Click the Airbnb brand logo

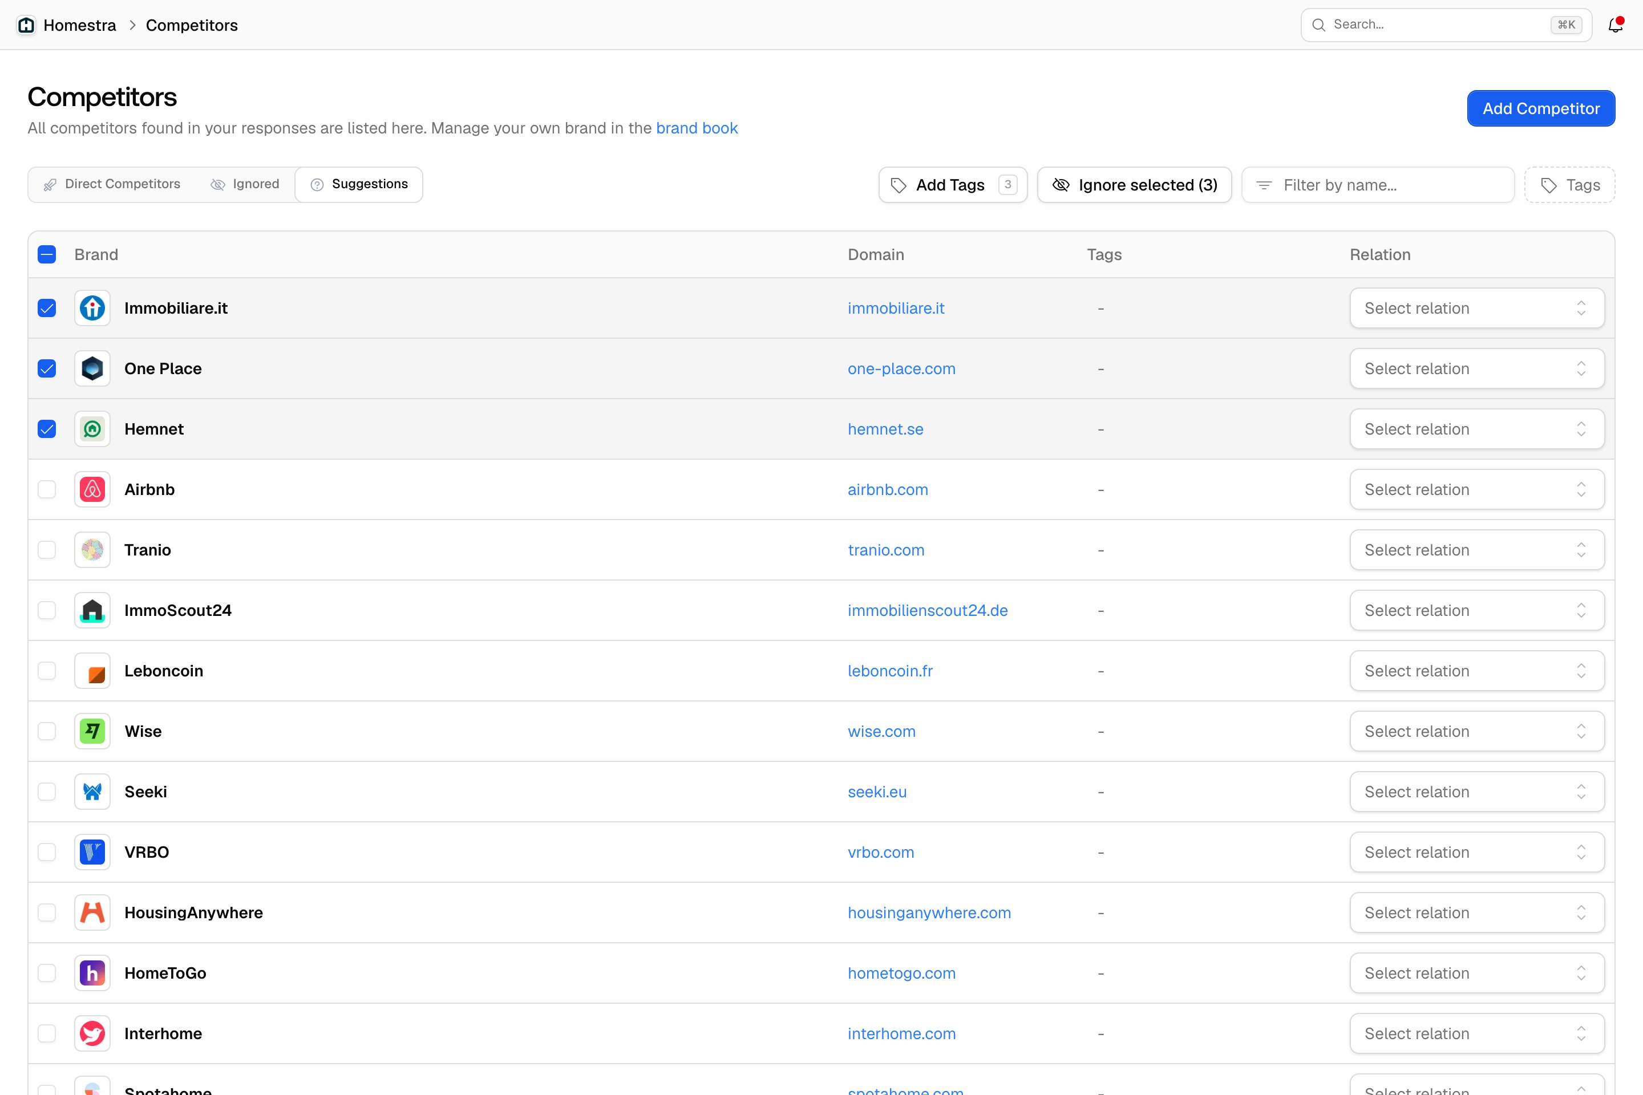tap(92, 489)
